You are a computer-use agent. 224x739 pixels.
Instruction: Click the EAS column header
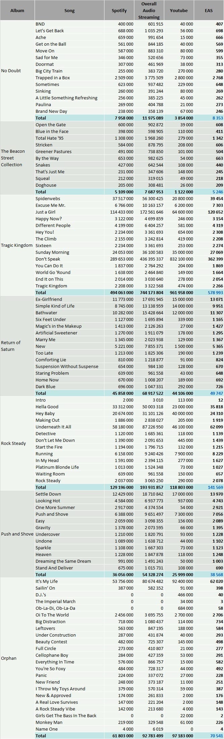pos(209,10)
